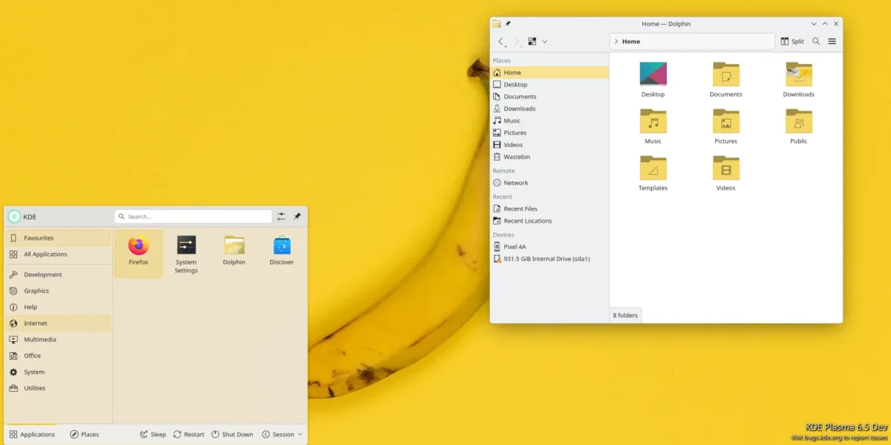Select Pictures in Dolphin Places panel

click(x=549, y=132)
